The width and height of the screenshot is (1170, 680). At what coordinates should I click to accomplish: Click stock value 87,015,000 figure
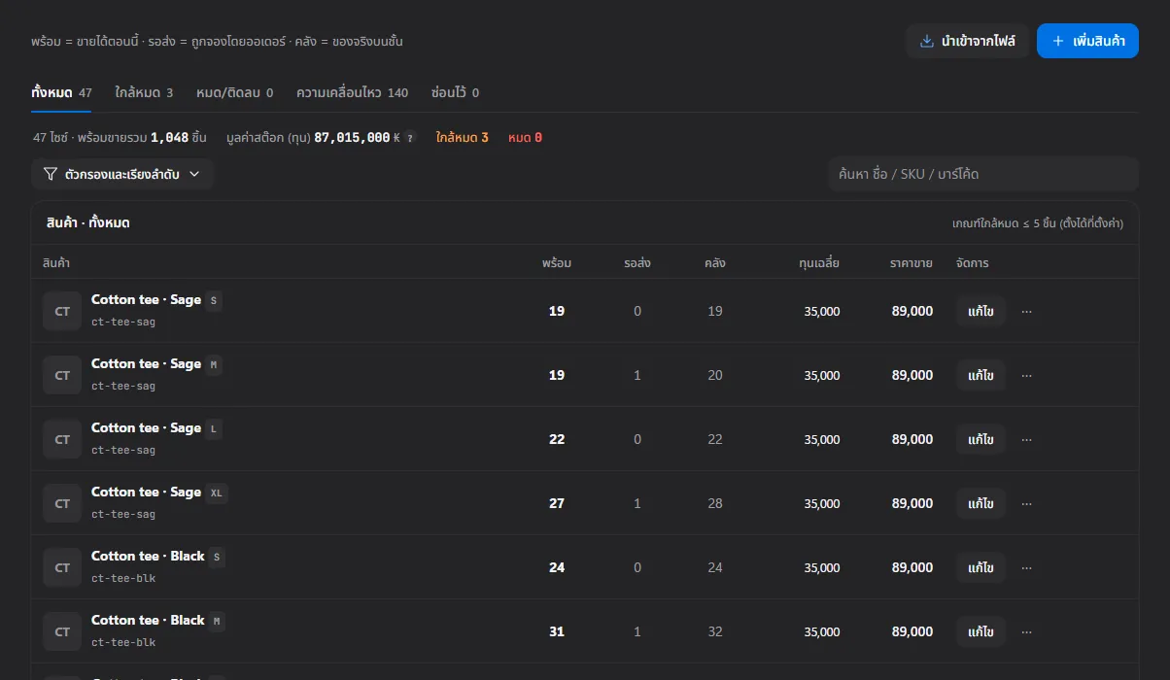click(352, 138)
